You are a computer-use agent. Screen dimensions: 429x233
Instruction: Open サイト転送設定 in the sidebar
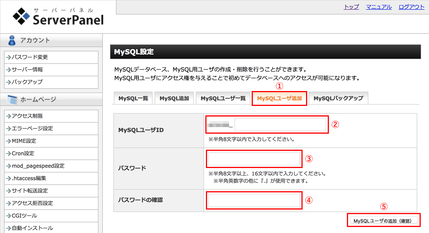click(x=51, y=191)
